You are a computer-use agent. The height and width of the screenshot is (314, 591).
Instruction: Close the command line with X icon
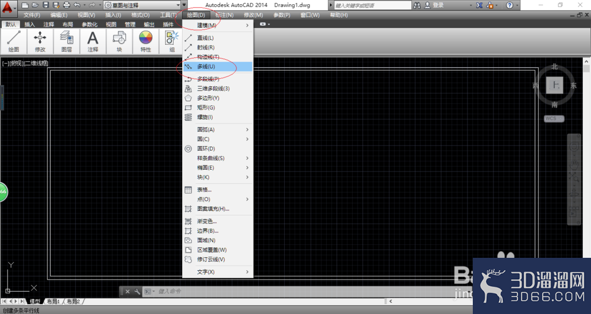click(x=128, y=292)
